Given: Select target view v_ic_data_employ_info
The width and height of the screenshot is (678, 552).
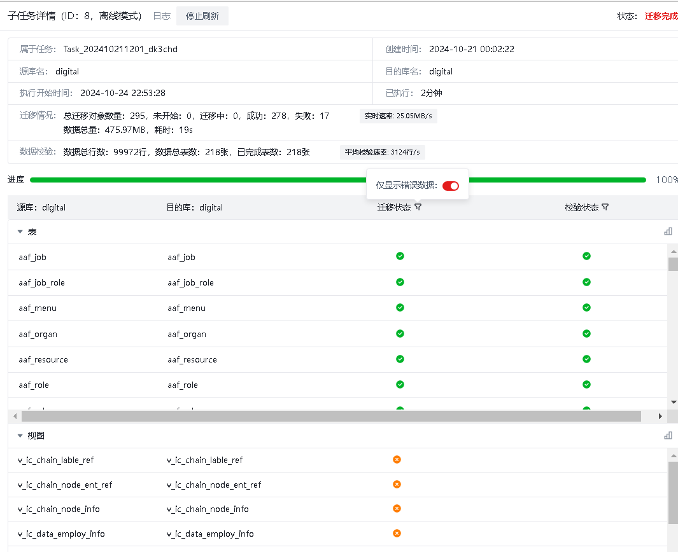Looking at the screenshot, I should (211, 534).
